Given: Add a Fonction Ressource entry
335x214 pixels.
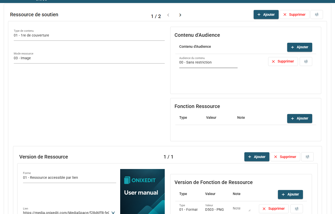Looking at the screenshot, I should 299,118.
